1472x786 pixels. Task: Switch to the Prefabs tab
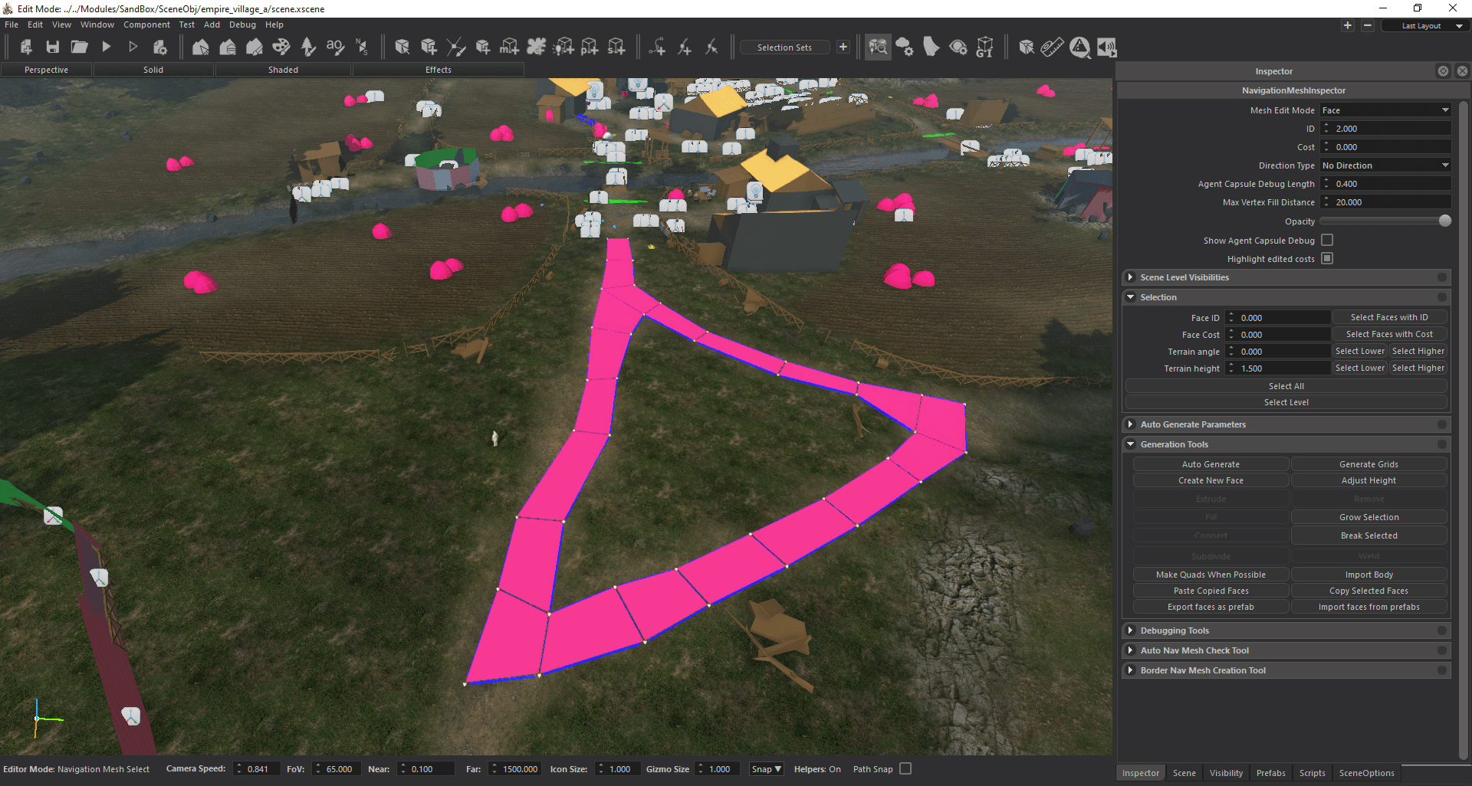1270,773
